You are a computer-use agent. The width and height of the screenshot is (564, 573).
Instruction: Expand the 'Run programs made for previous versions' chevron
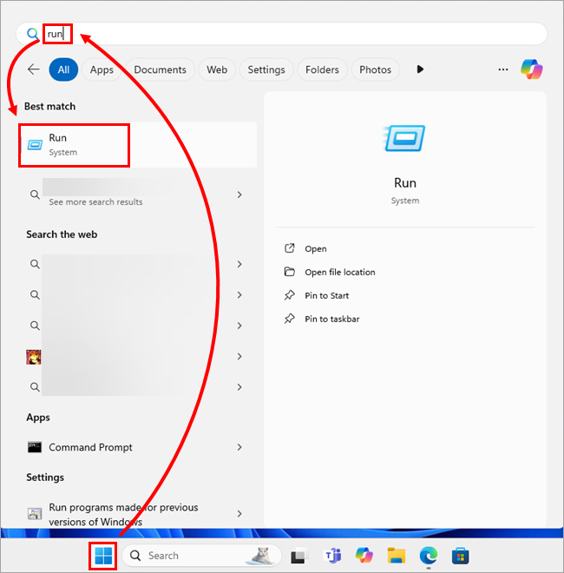[239, 513]
